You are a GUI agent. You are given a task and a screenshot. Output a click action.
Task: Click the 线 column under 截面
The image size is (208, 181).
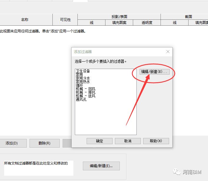point(175,23)
